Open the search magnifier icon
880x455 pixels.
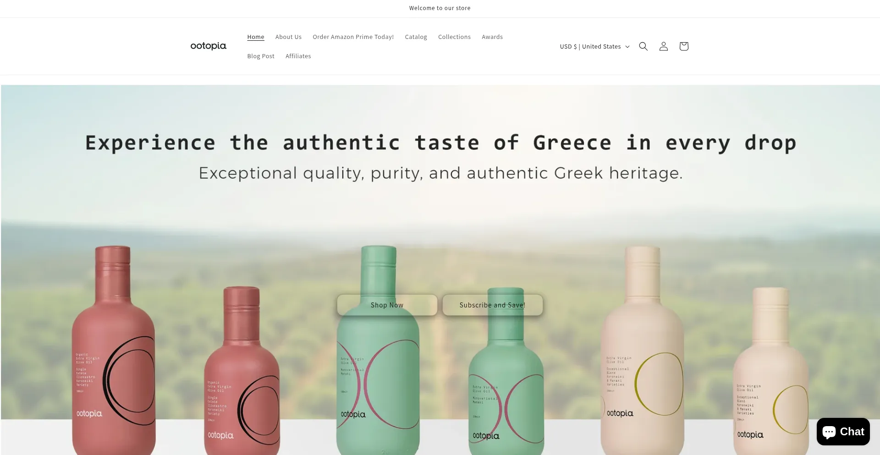point(643,46)
